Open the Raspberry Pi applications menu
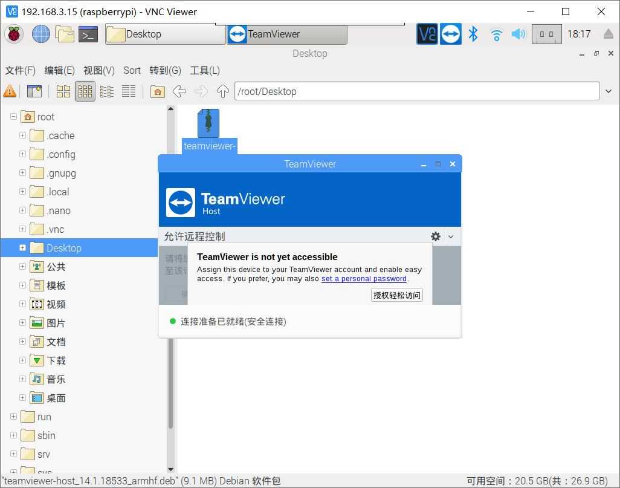The height and width of the screenshot is (488, 620). point(14,34)
